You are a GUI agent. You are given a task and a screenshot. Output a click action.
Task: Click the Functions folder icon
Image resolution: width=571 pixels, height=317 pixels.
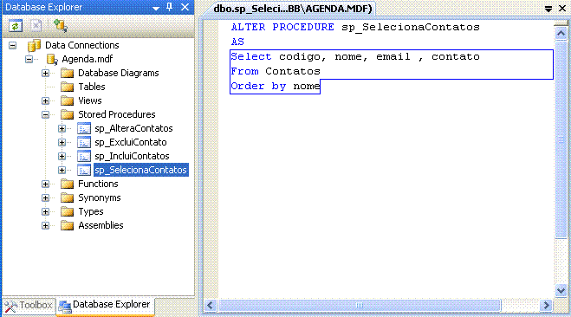coord(67,184)
